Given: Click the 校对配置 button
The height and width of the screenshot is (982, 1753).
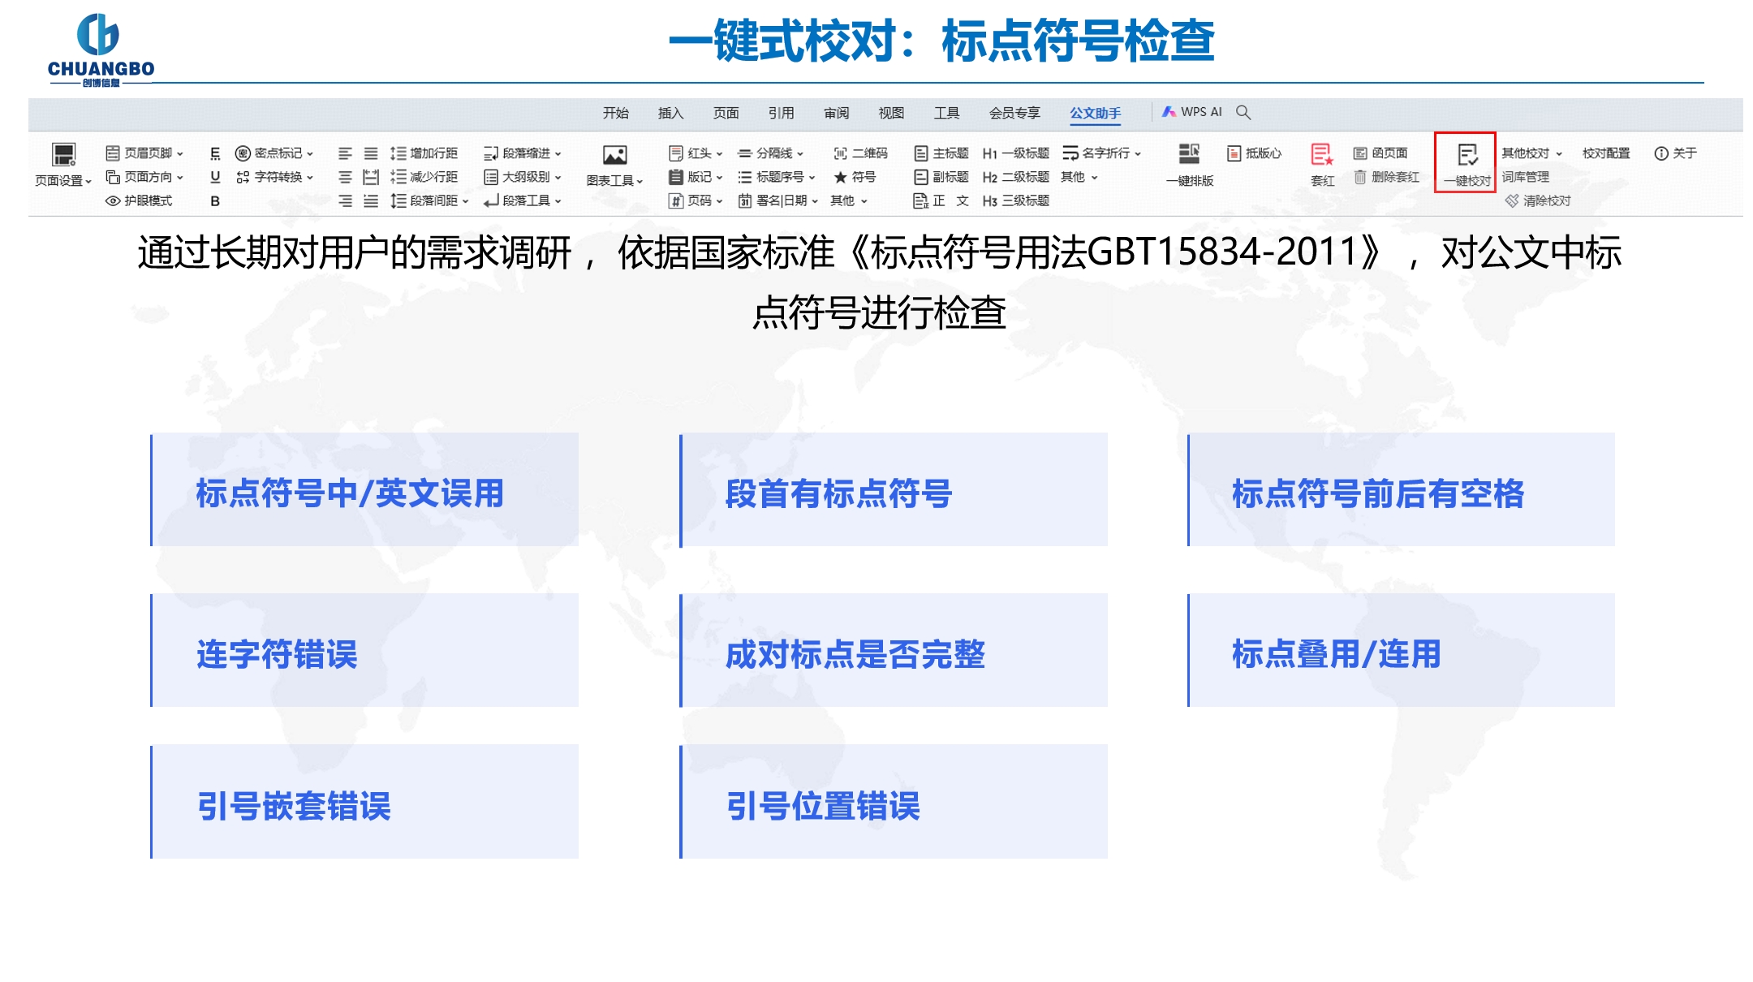Looking at the screenshot, I should tap(1605, 153).
